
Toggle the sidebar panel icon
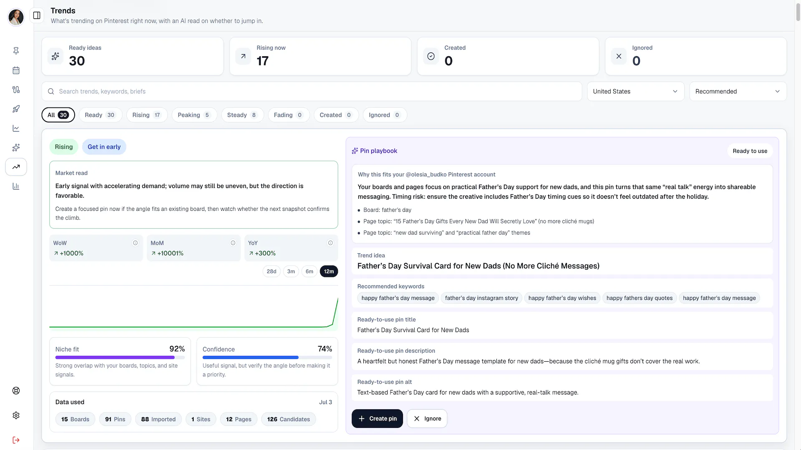pyautogui.click(x=37, y=15)
